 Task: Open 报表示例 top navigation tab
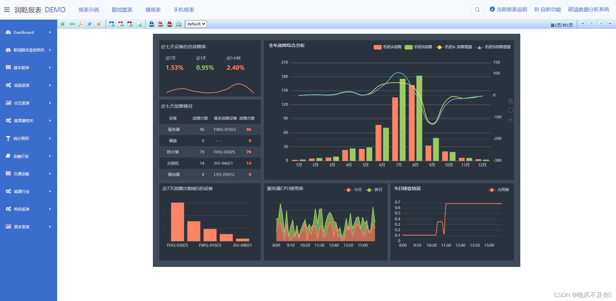click(x=89, y=10)
